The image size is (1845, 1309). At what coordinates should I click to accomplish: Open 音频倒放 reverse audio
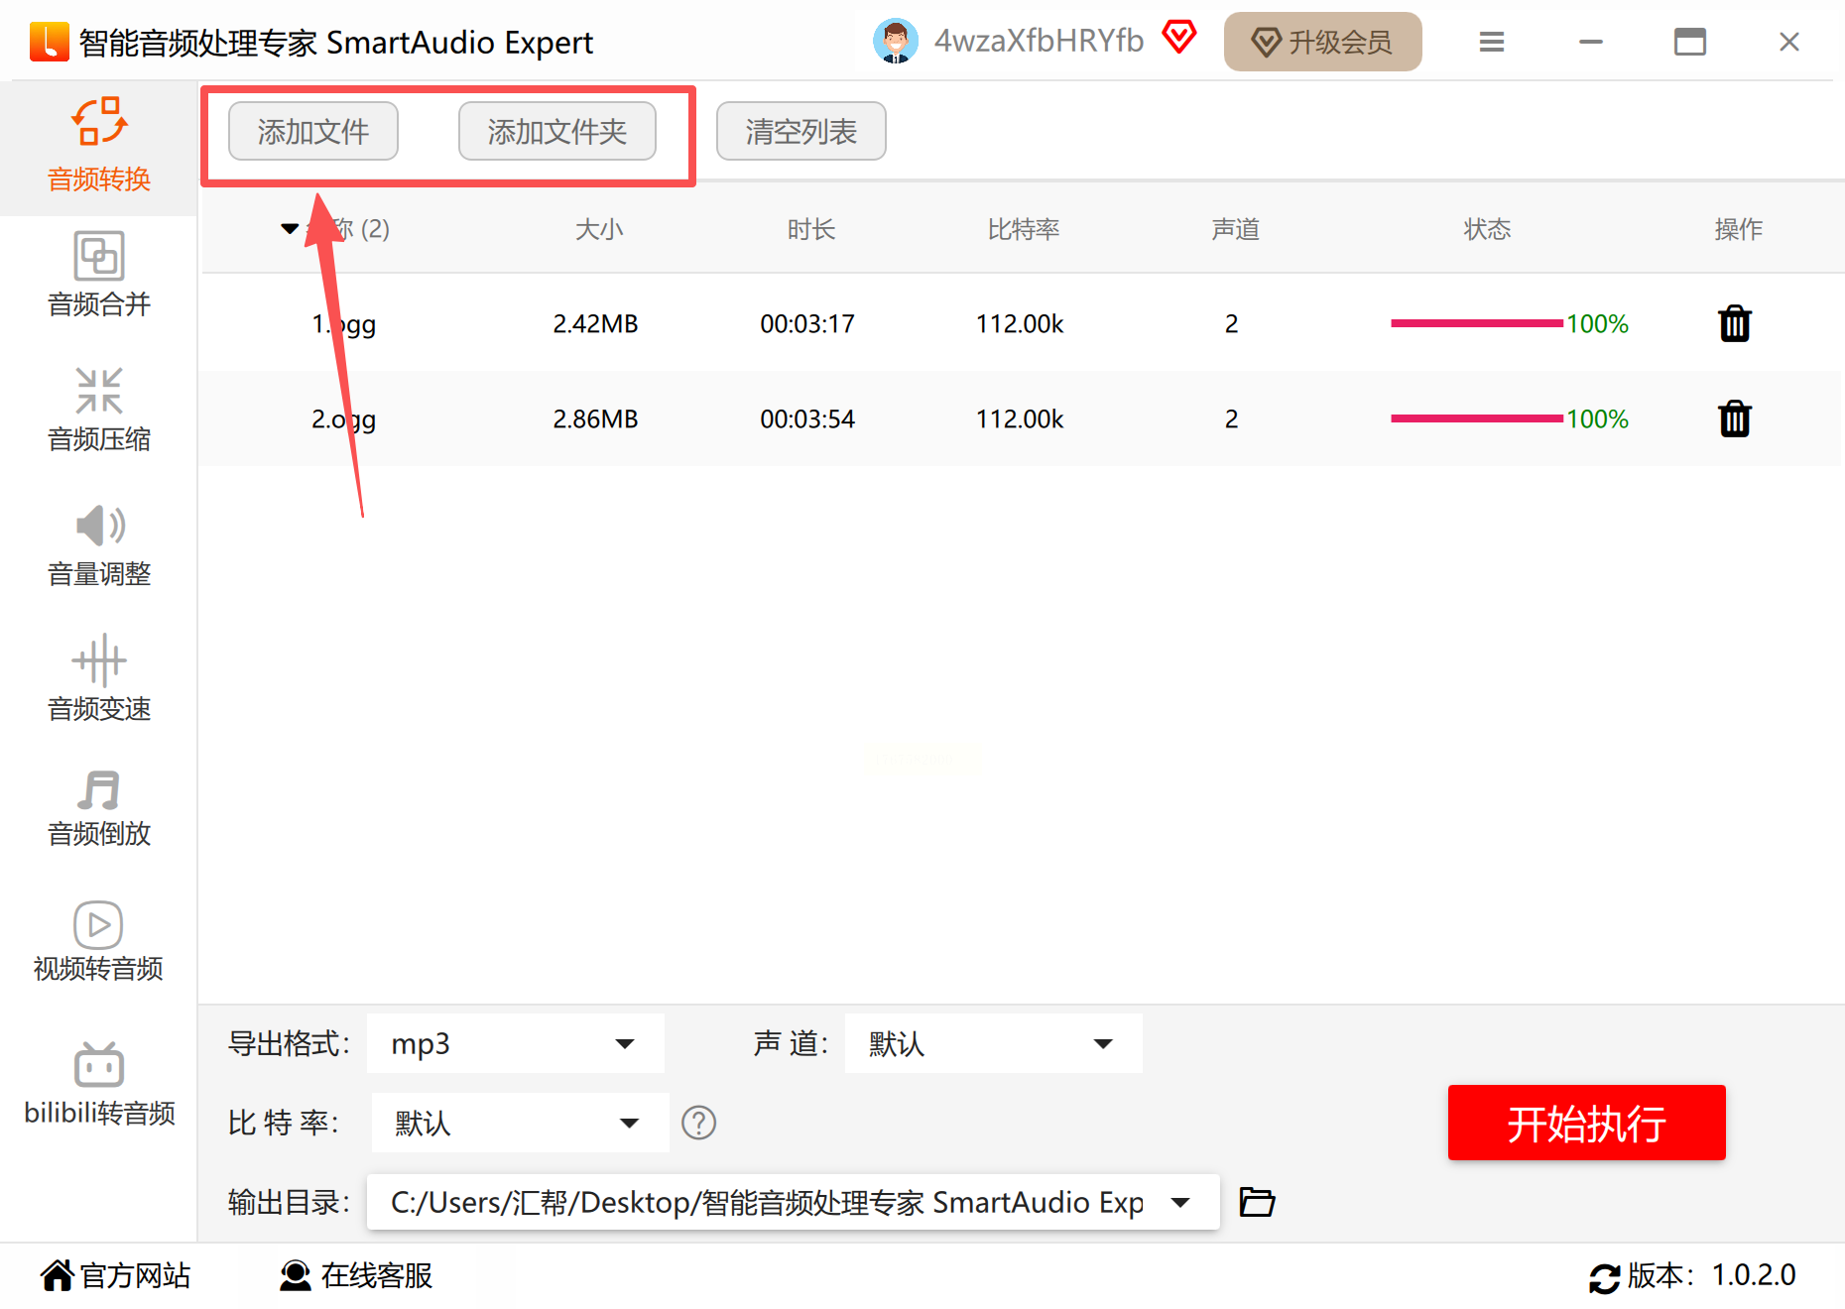point(99,806)
